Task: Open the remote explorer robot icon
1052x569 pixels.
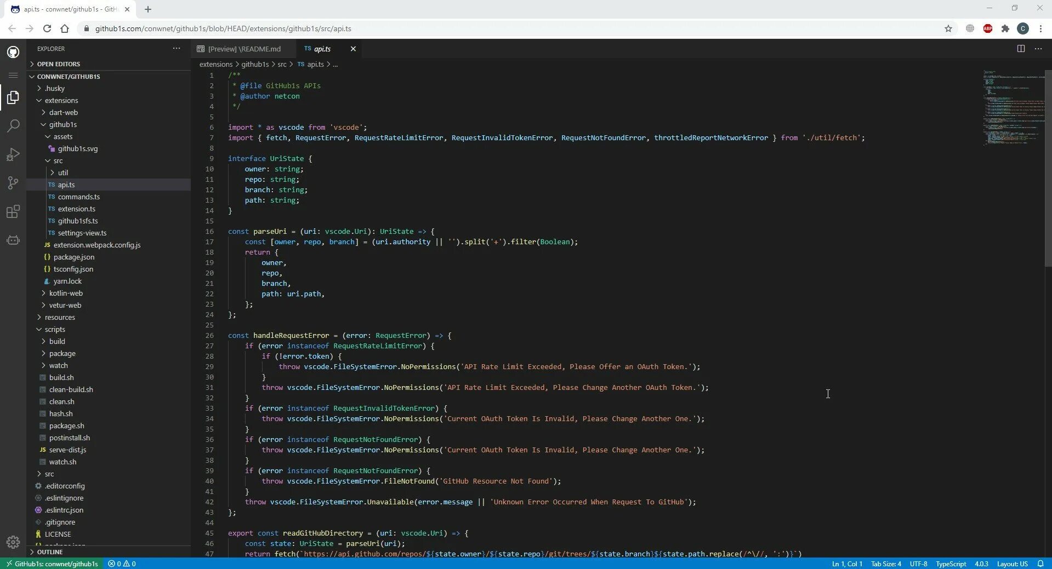Action: pos(13,240)
